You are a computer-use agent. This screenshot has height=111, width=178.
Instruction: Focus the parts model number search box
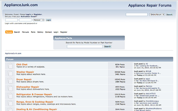pyautogui.click(x=85, y=46)
